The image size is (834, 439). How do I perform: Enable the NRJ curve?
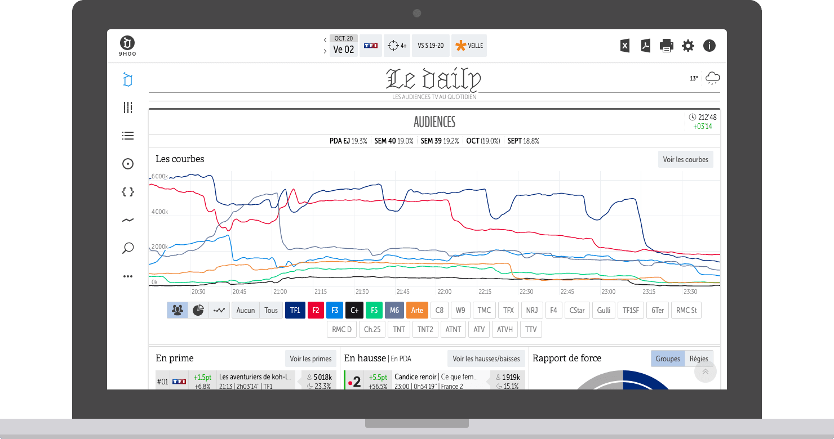pyautogui.click(x=532, y=310)
